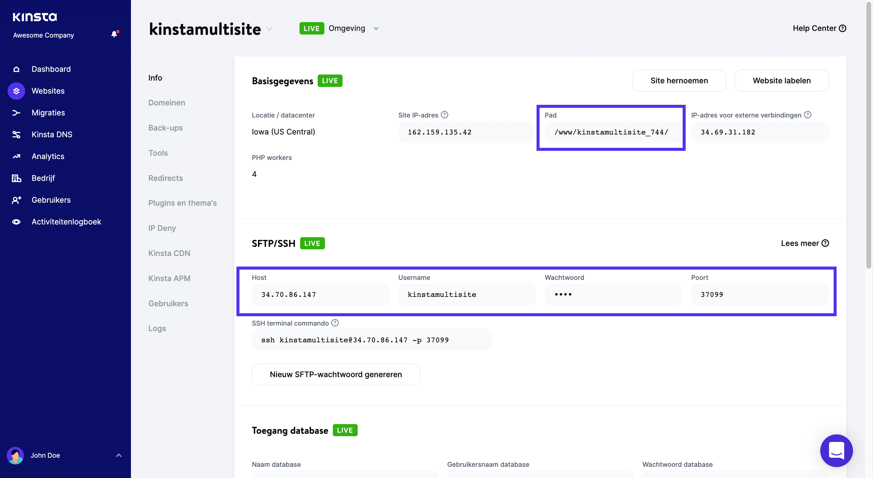873x478 pixels.
Task: Expand John Doe user menu chevron
Action: point(119,455)
